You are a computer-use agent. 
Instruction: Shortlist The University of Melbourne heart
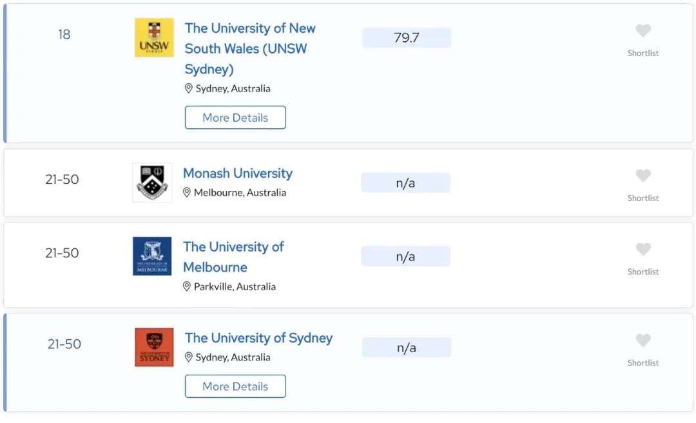[643, 249]
